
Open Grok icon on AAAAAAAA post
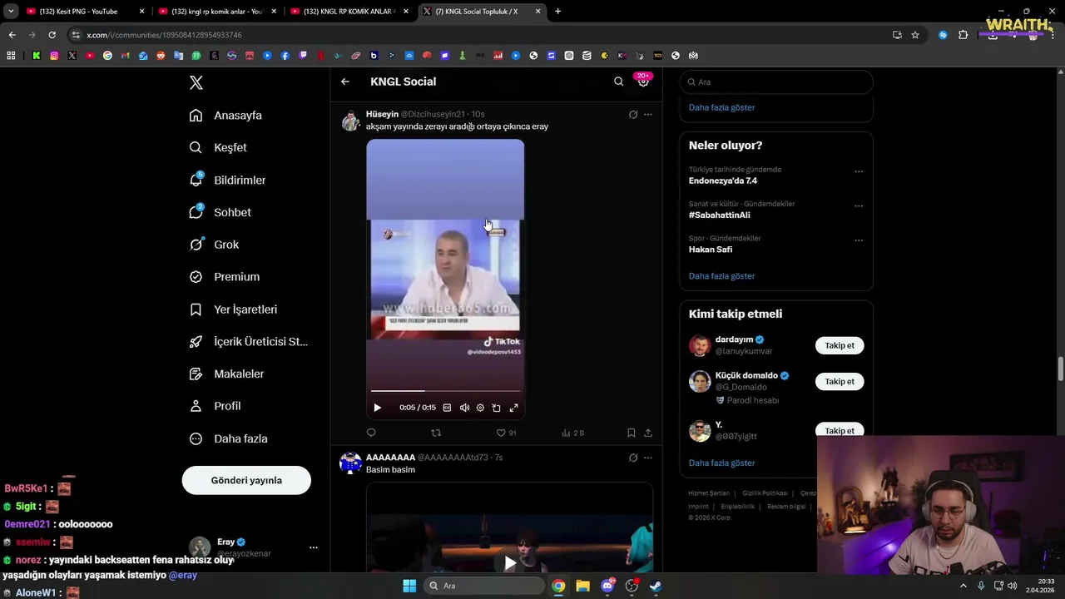pyautogui.click(x=633, y=458)
